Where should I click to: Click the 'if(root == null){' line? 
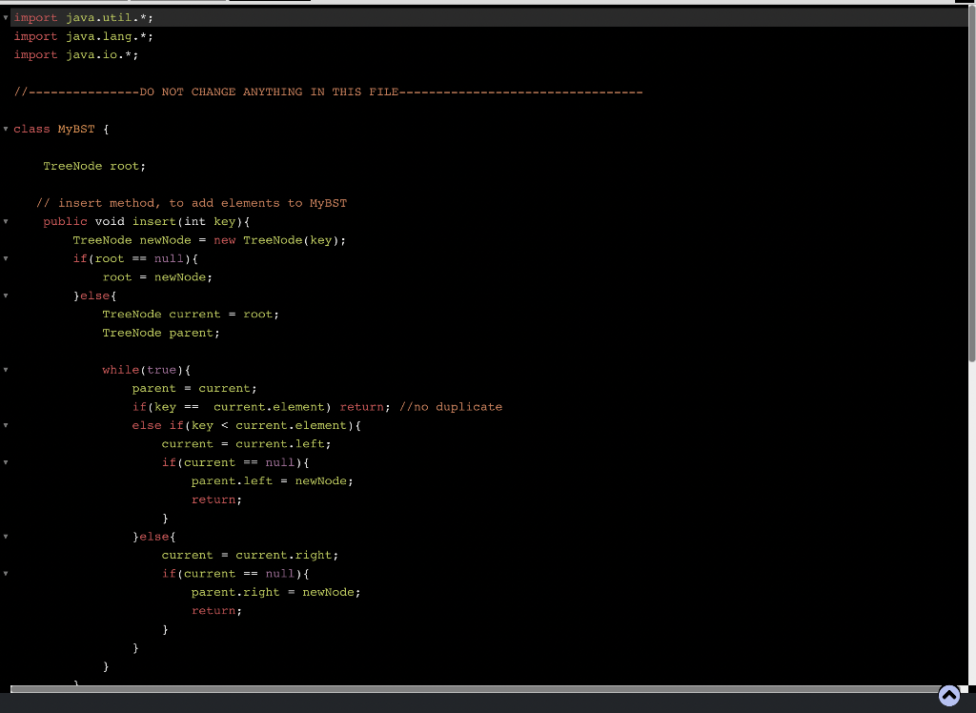(135, 258)
